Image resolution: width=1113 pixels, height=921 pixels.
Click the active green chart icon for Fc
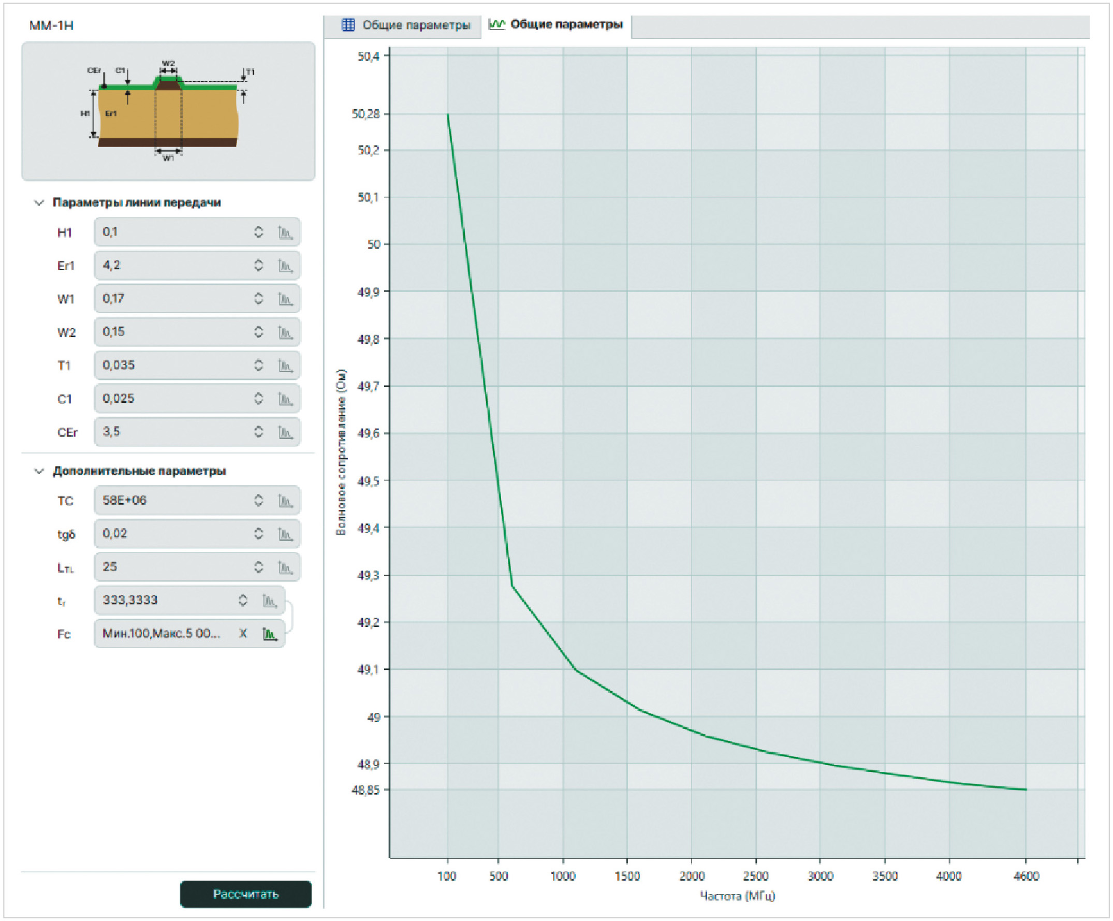point(270,634)
